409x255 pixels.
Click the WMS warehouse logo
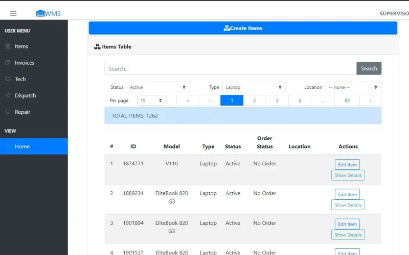point(49,13)
